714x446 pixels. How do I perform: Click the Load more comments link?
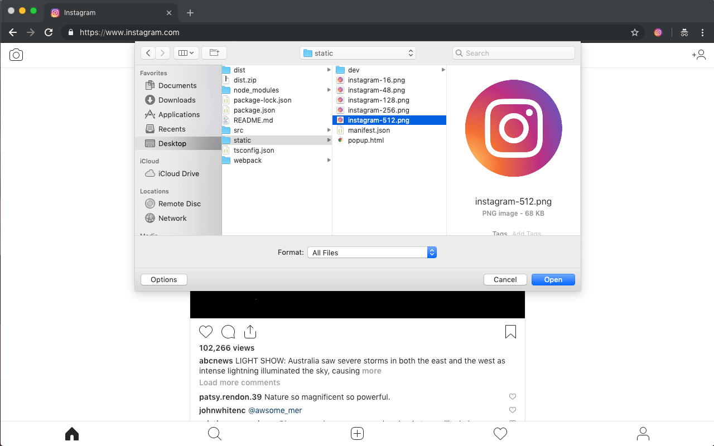[x=239, y=382]
